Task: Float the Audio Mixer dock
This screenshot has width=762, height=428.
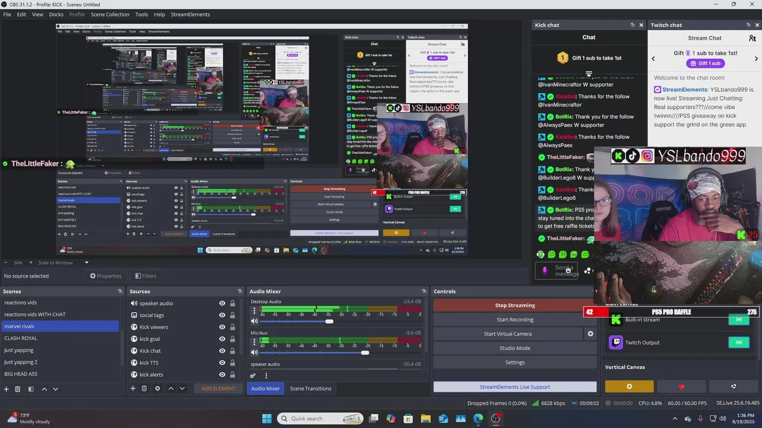Action: [x=424, y=291]
